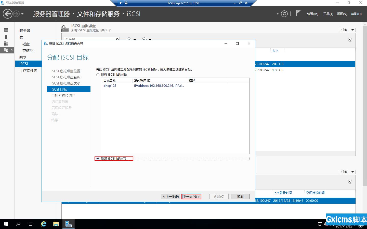This screenshot has width=367, height=229.
Task: Select 共享 in the navigation pane
Action: 23,57
